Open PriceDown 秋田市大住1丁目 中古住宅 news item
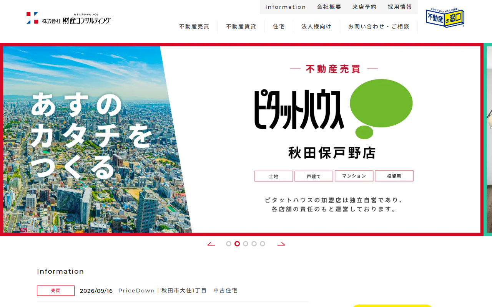 point(178,290)
